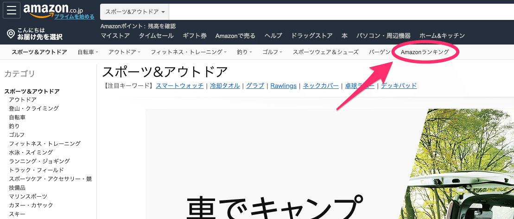This screenshot has width=514, height=219.
Task: Select 釣り in category sidebar
Action: coord(14,126)
